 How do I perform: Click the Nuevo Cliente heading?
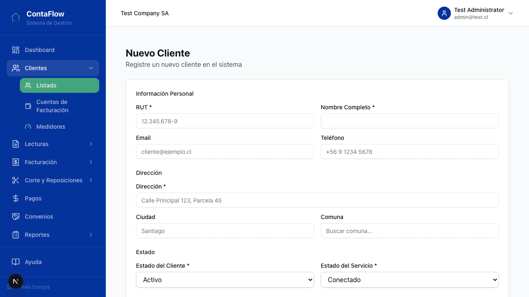[x=158, y=53]
